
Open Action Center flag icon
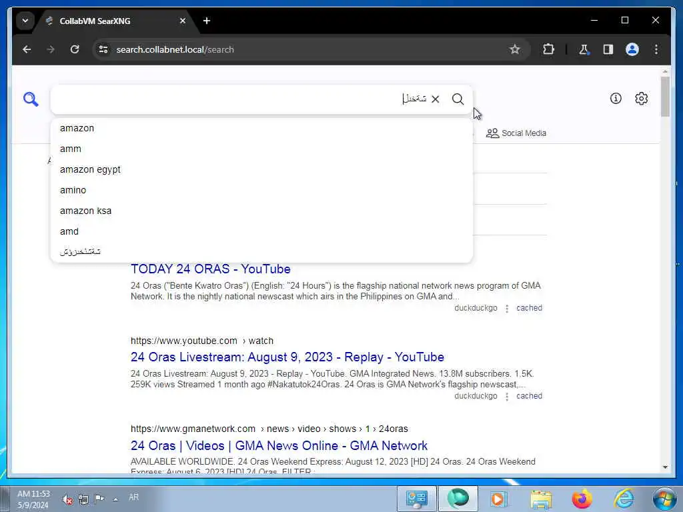pos(99,499)
